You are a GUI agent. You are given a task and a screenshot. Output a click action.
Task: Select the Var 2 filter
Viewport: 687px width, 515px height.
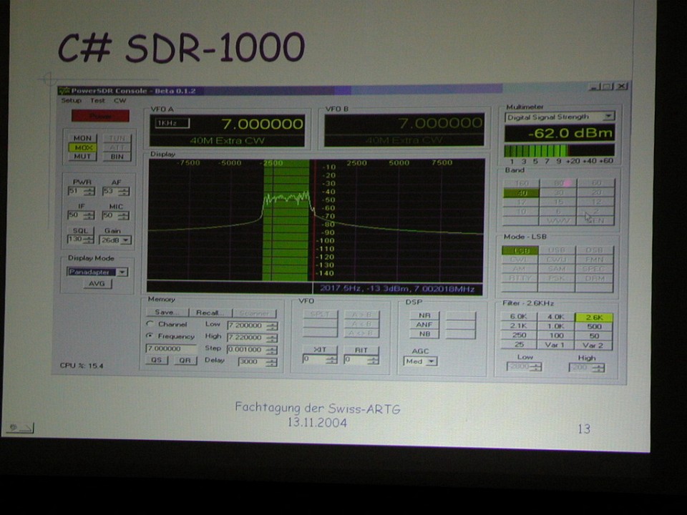tap(594, 345)
